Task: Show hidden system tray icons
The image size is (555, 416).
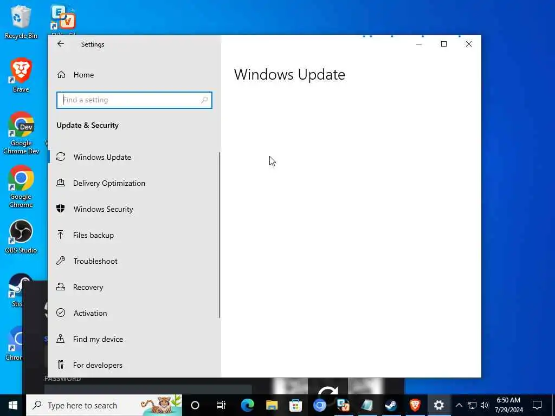Action: pyautogui.click(x=459, y=405)
